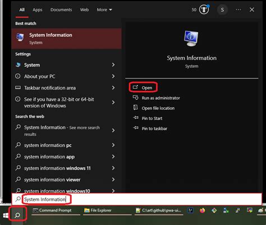Expand the arrow for See more search results
266x225 pixels.
click(x=113, y=130)
